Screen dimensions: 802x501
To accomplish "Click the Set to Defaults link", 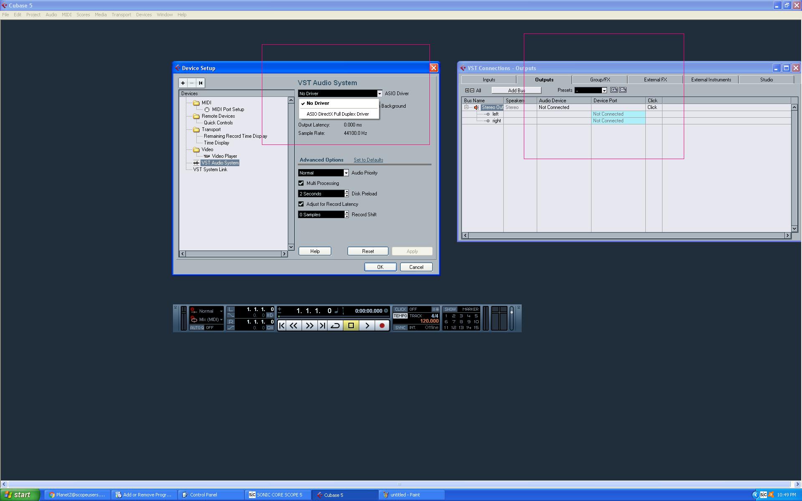I will pyautogui.click(x=368, y=160).
